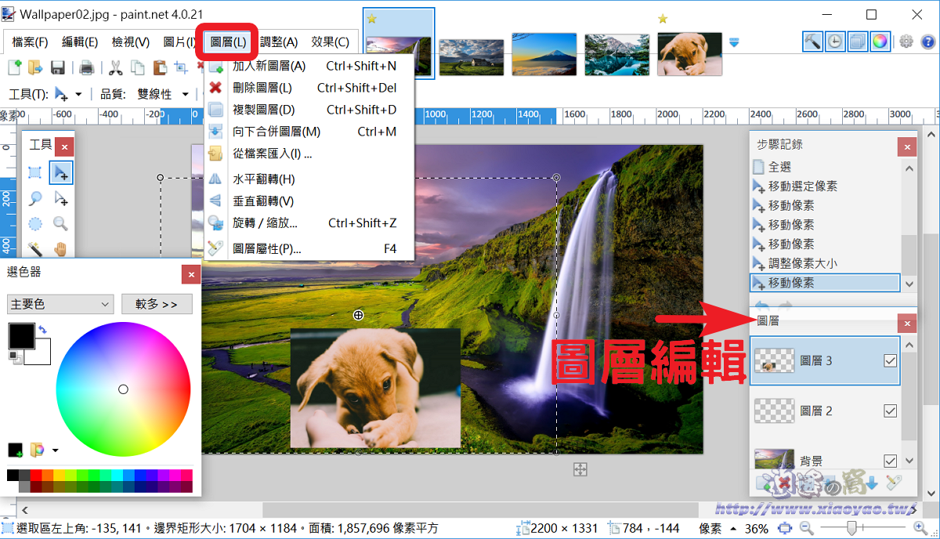Click the undo arrow in history panel

click(x=761, y=305)
